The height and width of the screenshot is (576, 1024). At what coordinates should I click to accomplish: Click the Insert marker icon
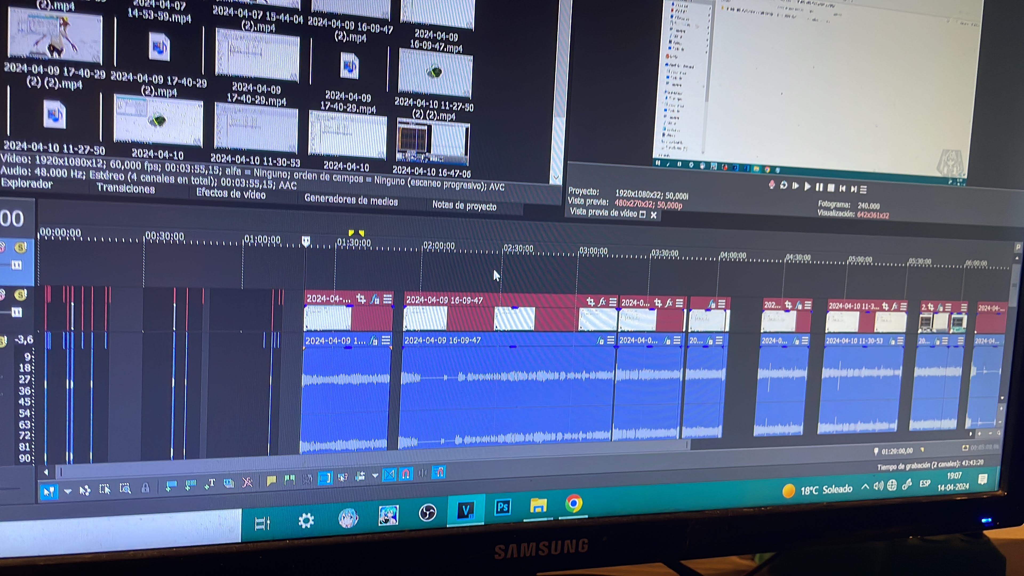click(171, 486)
